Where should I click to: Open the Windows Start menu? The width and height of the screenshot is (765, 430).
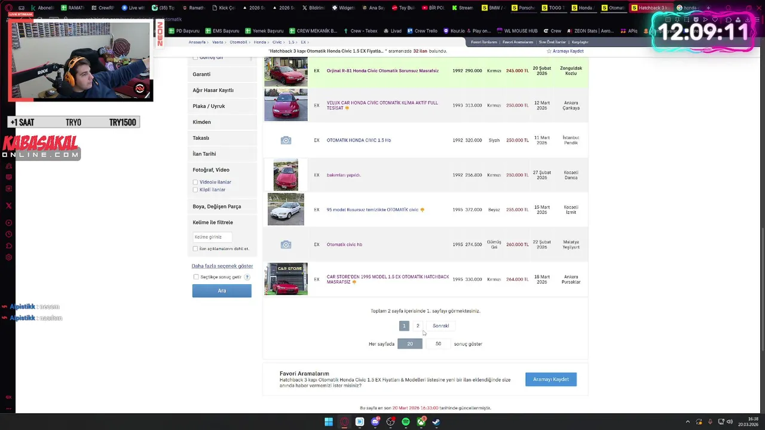coord(329,422)
